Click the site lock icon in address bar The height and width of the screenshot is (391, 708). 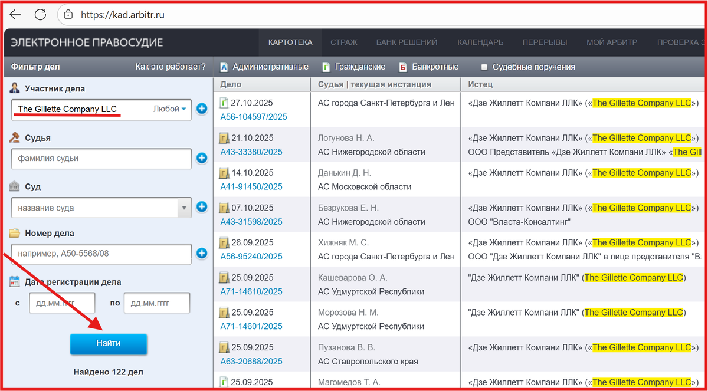tap(68, 14)
